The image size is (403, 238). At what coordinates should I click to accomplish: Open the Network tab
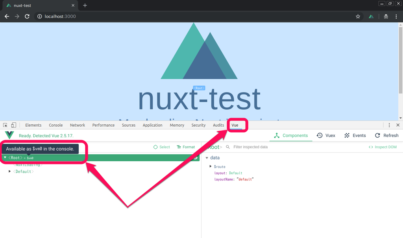pos(78,125)
